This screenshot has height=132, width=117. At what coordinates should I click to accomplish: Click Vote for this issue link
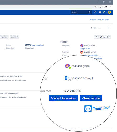91,55
